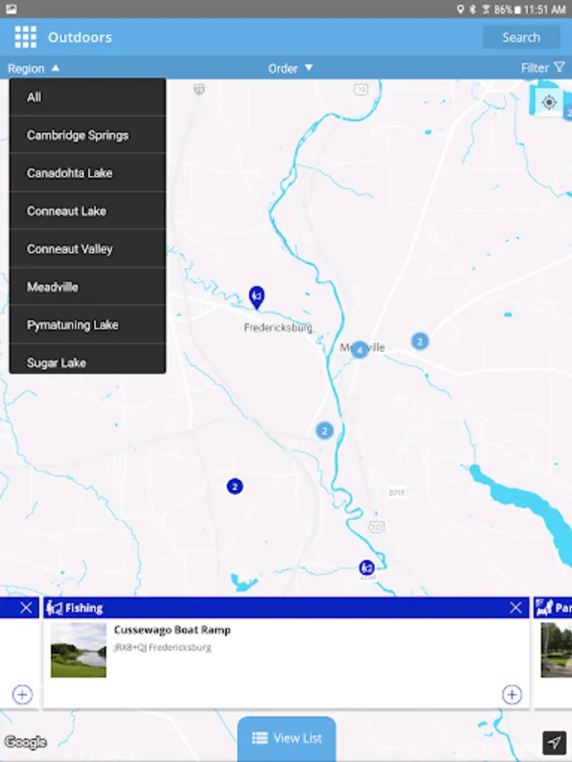The height and width of the screenshot is (762, 572).
Task: Click the JRX8+QJ Fredericksburg address text
Action: click(163, 648)
